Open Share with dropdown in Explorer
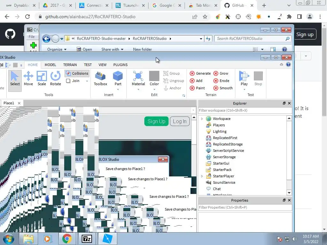 point(112,49)
